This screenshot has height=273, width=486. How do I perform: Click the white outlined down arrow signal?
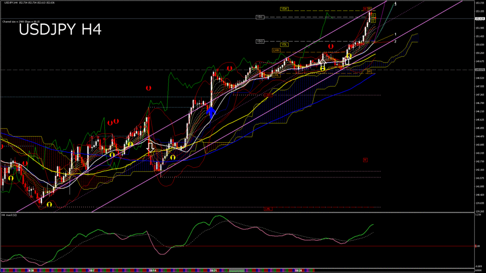pyautogui.click(x=150, y=147)
